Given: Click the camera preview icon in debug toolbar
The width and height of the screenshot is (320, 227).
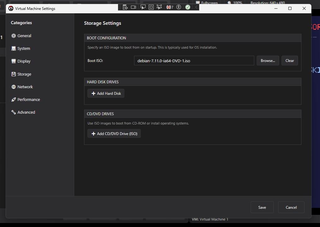Looking at the screenshot, I should (x=133, y=7).
